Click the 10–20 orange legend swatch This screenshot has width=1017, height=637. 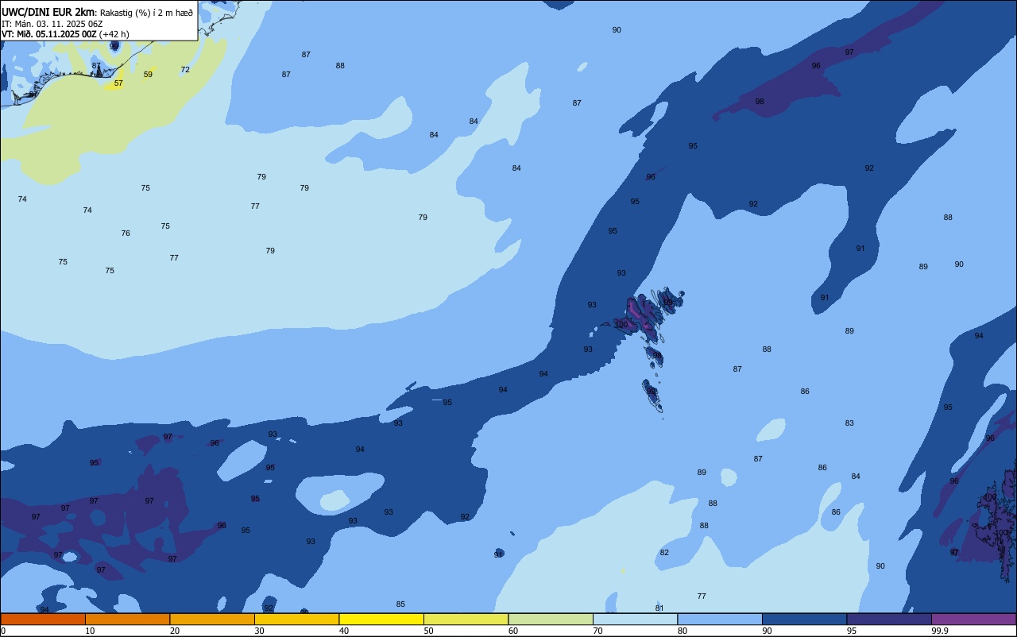127,619
